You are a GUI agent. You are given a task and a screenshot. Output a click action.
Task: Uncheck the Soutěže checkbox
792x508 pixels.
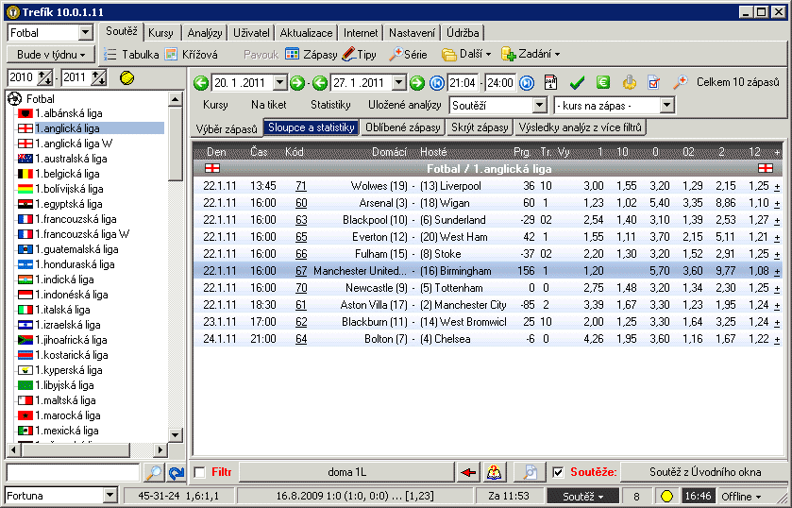pyautogui.click(x=558, y=473)
